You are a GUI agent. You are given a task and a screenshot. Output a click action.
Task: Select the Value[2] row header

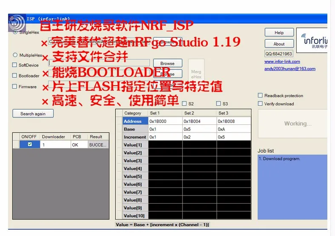tap(135, 153)
